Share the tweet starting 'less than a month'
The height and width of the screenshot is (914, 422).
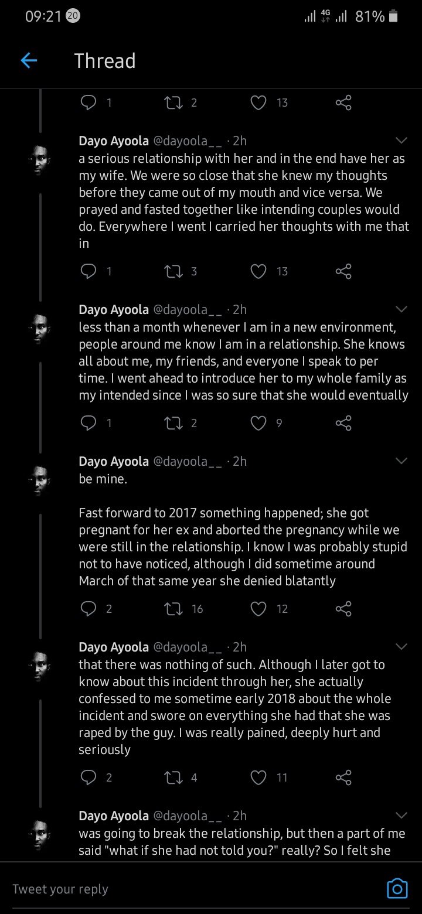343,423
